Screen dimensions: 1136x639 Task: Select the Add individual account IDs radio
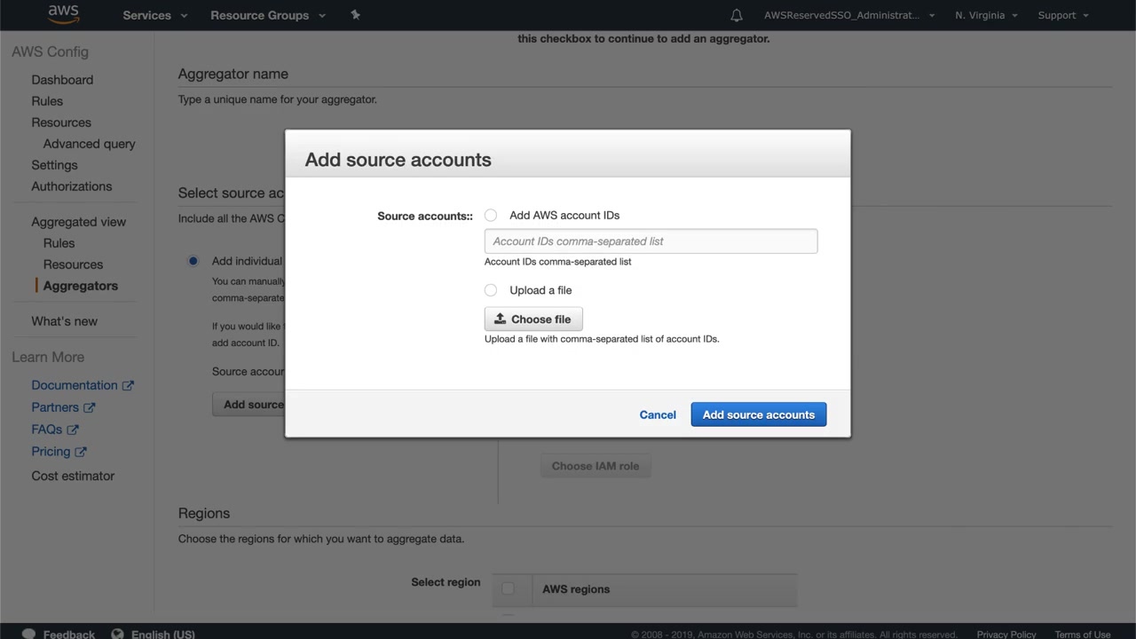193,261
